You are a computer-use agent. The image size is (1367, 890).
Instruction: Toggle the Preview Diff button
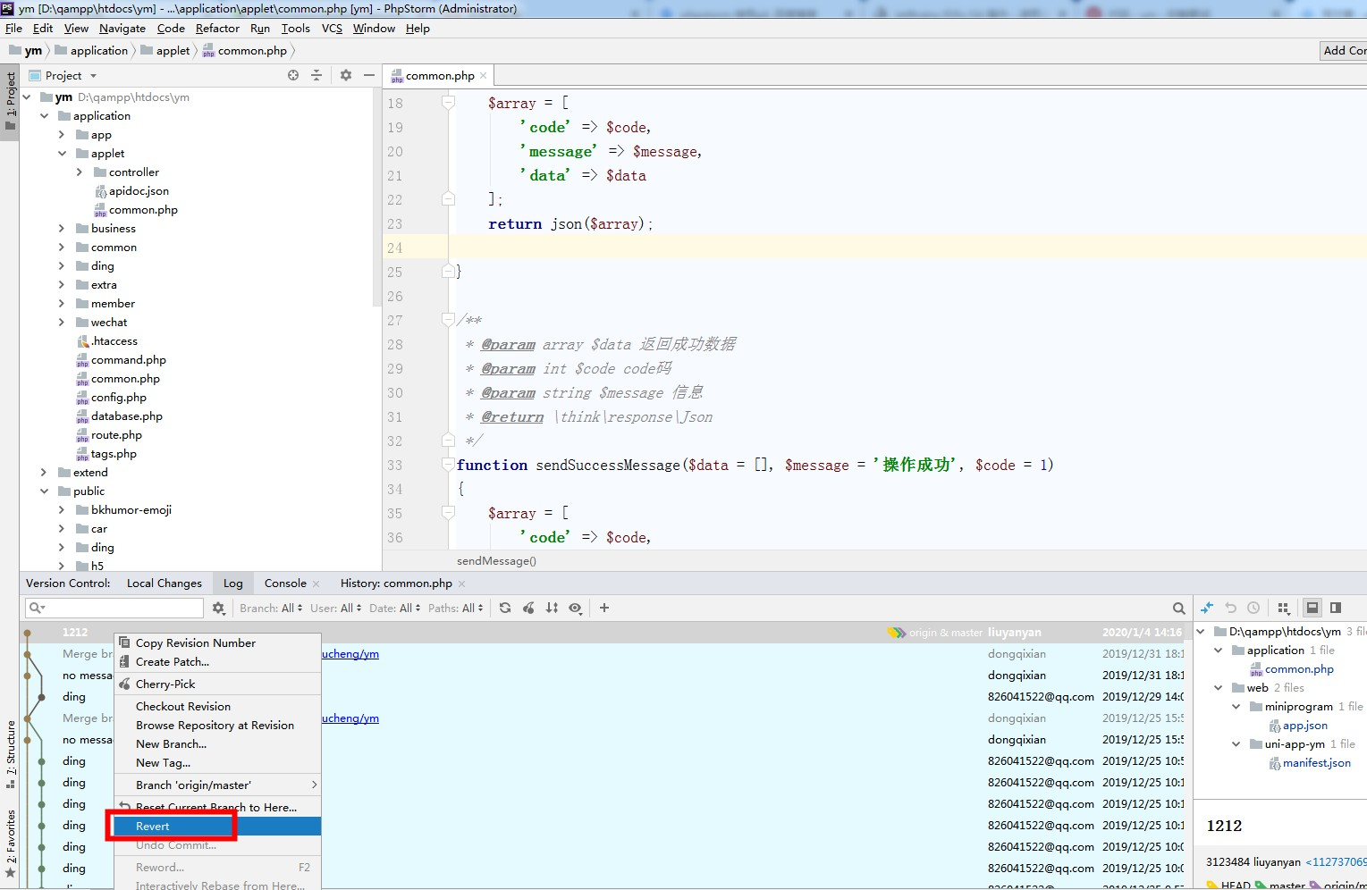coord(1336,608)
